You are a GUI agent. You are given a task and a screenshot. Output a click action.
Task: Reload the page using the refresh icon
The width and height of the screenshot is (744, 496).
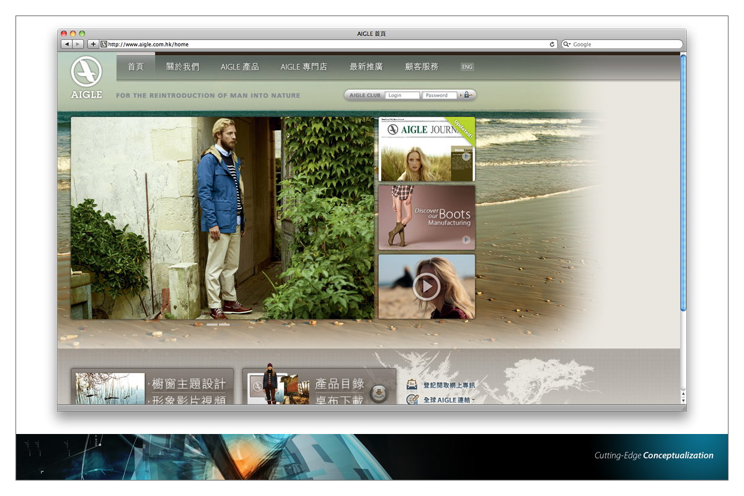click(552, 45)
